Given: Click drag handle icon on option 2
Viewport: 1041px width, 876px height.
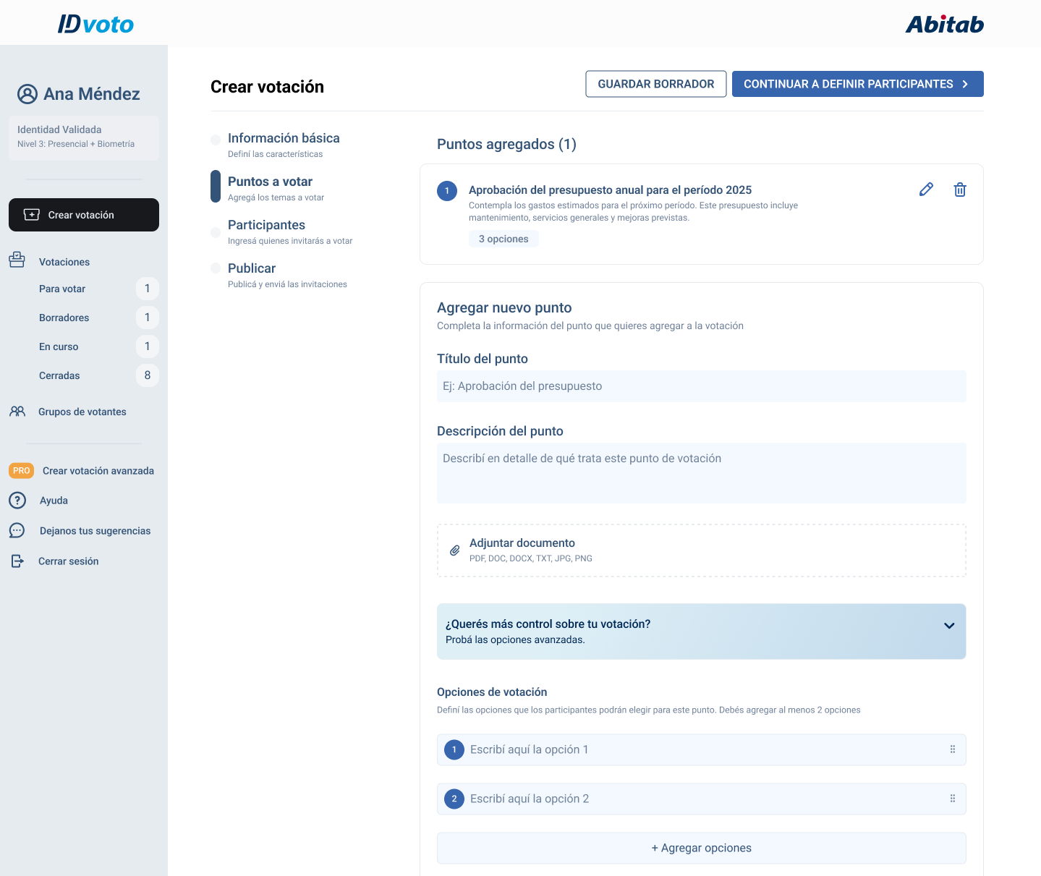Looking at the screenshot, I should tap(952, 799).
